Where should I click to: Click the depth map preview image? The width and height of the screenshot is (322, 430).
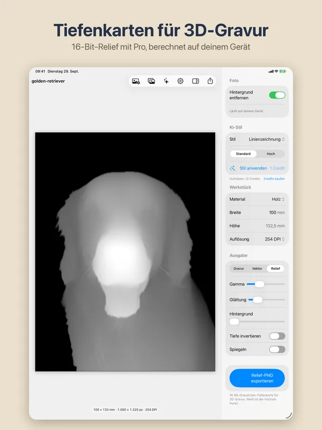click(x=125, y=252)
